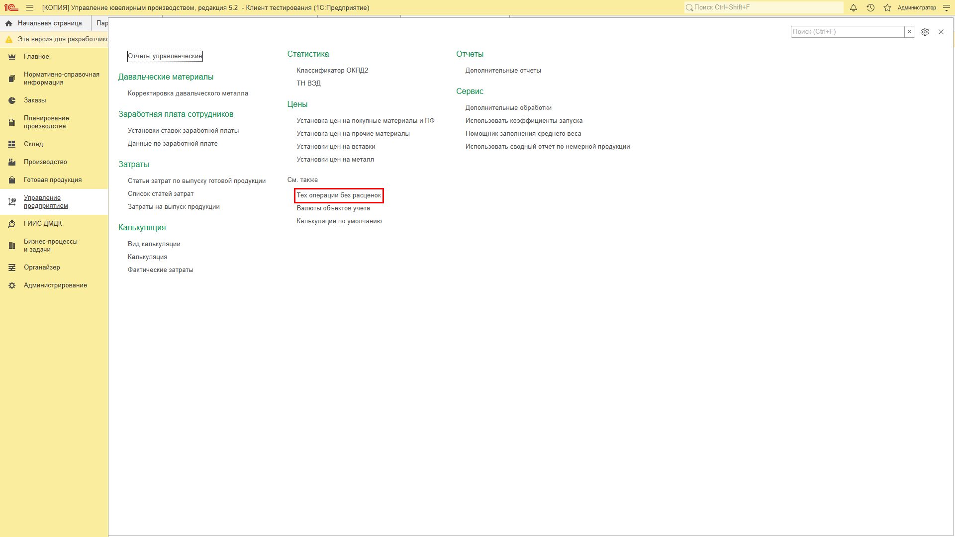This screenshot has height=537, width=955.
Task: Open Отчеты управленческие link
Action: point(165,56)
